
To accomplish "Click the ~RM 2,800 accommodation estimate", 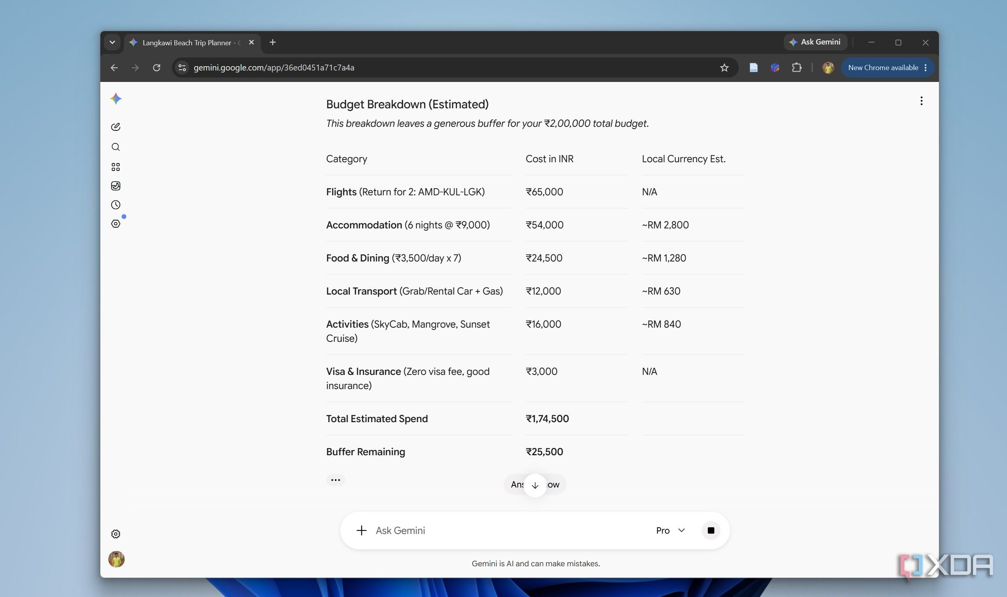I will point(665,224).
